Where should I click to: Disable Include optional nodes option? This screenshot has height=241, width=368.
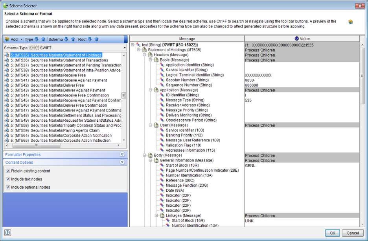coord(8,187)
